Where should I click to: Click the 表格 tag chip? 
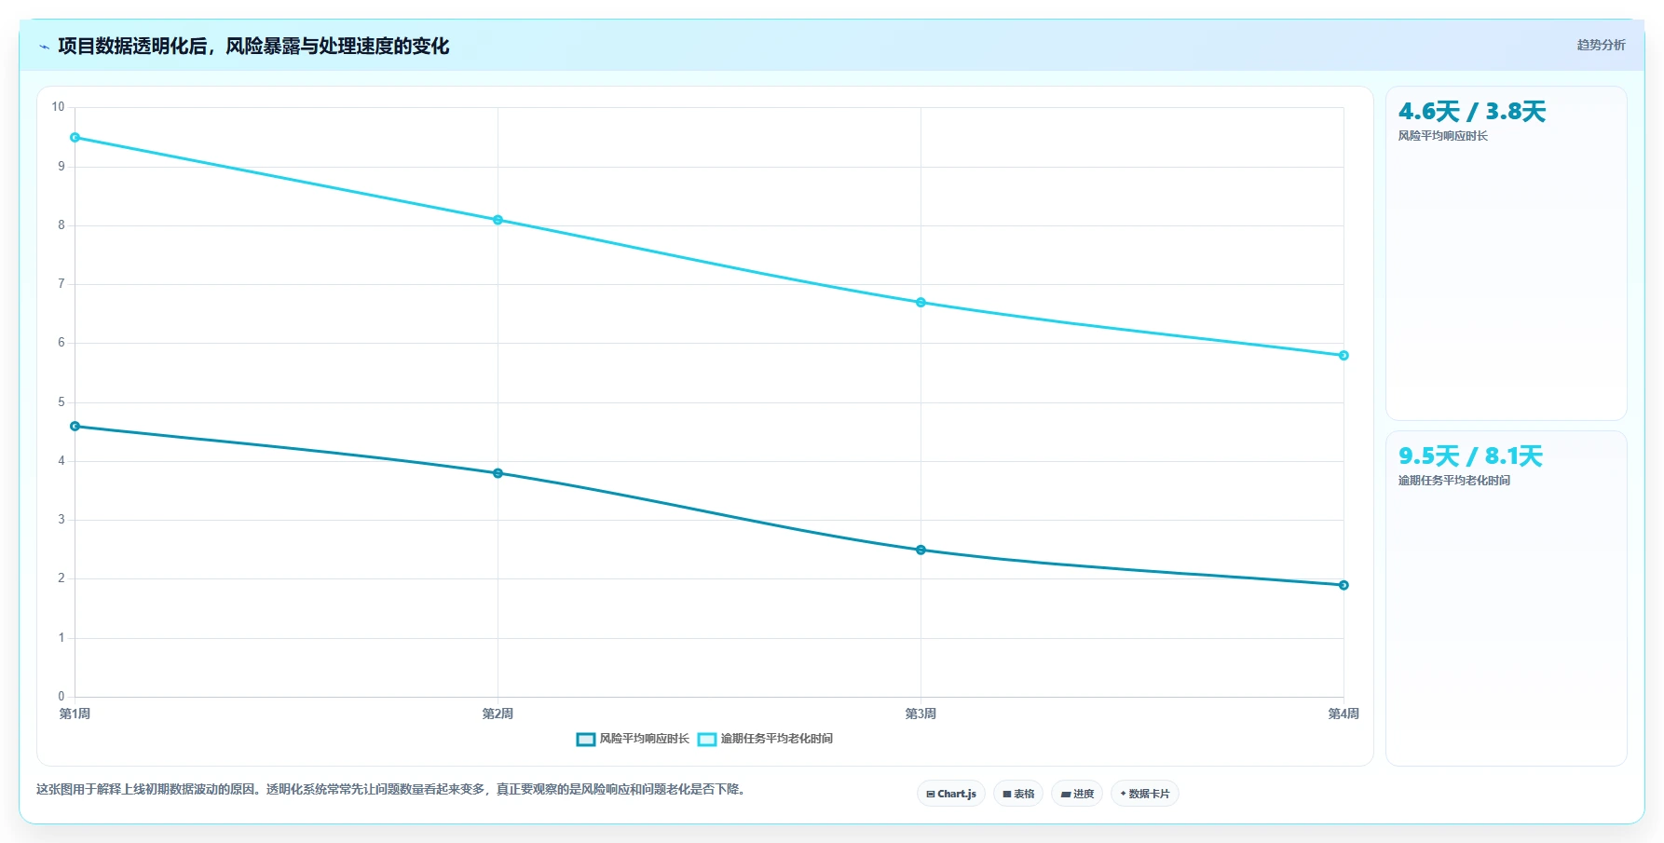[x=1018, y=794]
